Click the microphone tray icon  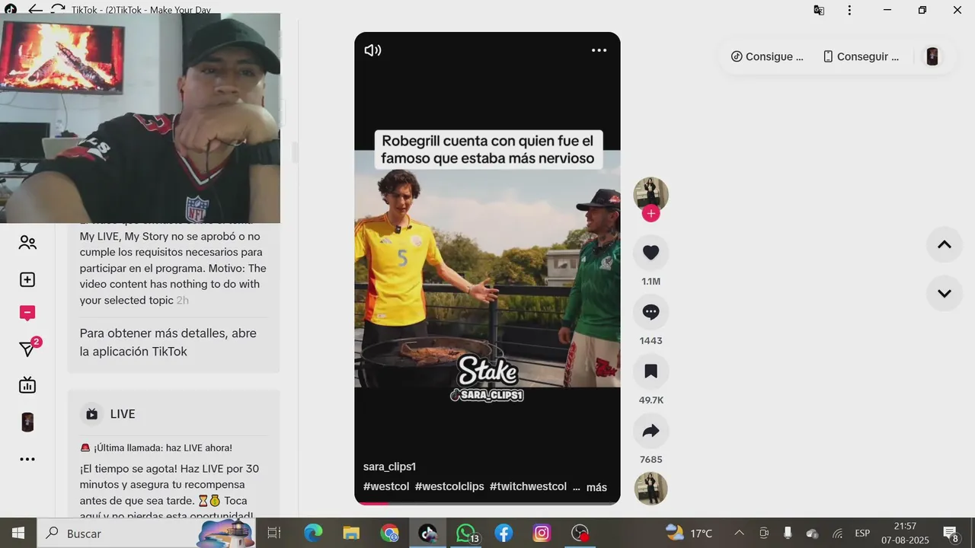[788, 534]
